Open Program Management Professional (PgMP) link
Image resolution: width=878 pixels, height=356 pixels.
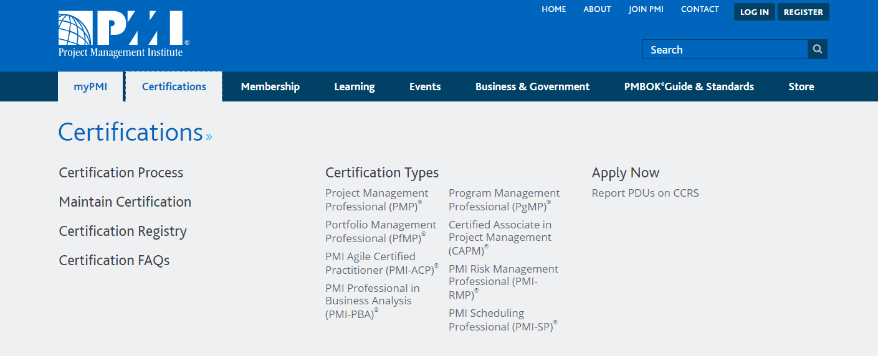point(504,199)
